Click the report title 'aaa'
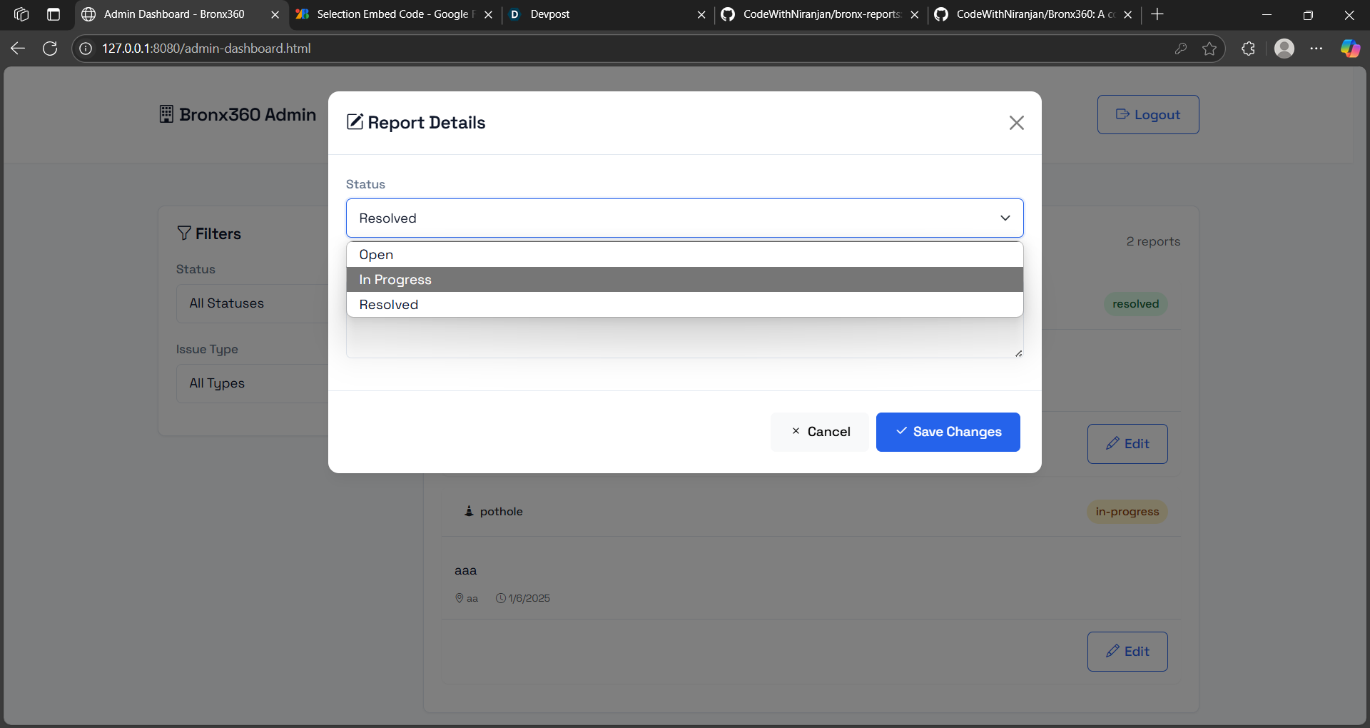 (466, 571)
